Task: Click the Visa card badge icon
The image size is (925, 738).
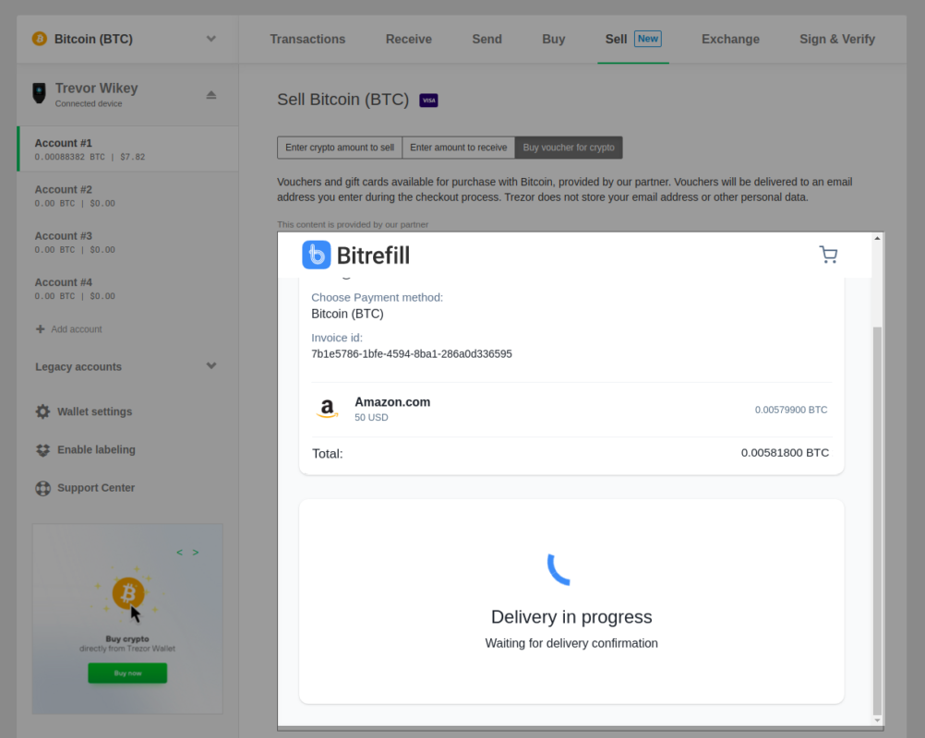Action: tap(429, 101)
